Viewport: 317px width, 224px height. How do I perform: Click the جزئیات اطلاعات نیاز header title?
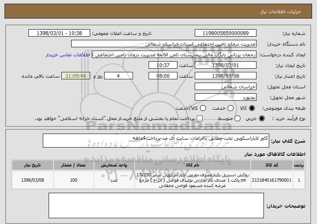pyautogui.click(x=280, y=12)
